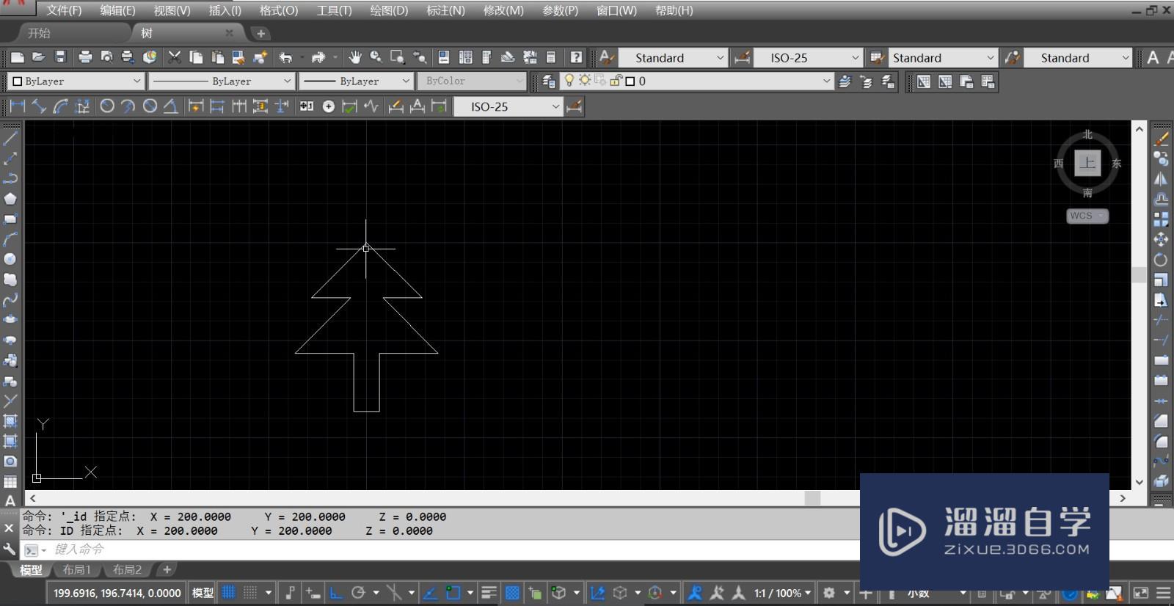Open the text style Standard dropdown

coord(673,57)
